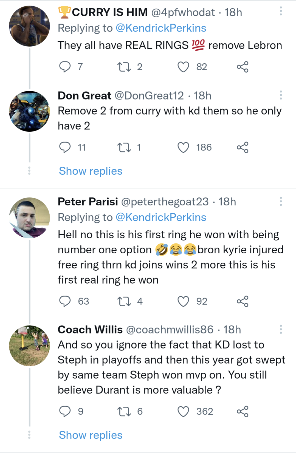
Task: Reply to Peter Parisi's tweet
Action: (65, 301)
